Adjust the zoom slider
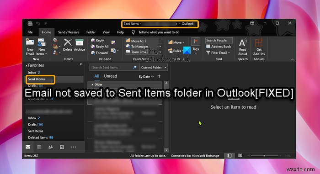 click(x=265, y=156)
